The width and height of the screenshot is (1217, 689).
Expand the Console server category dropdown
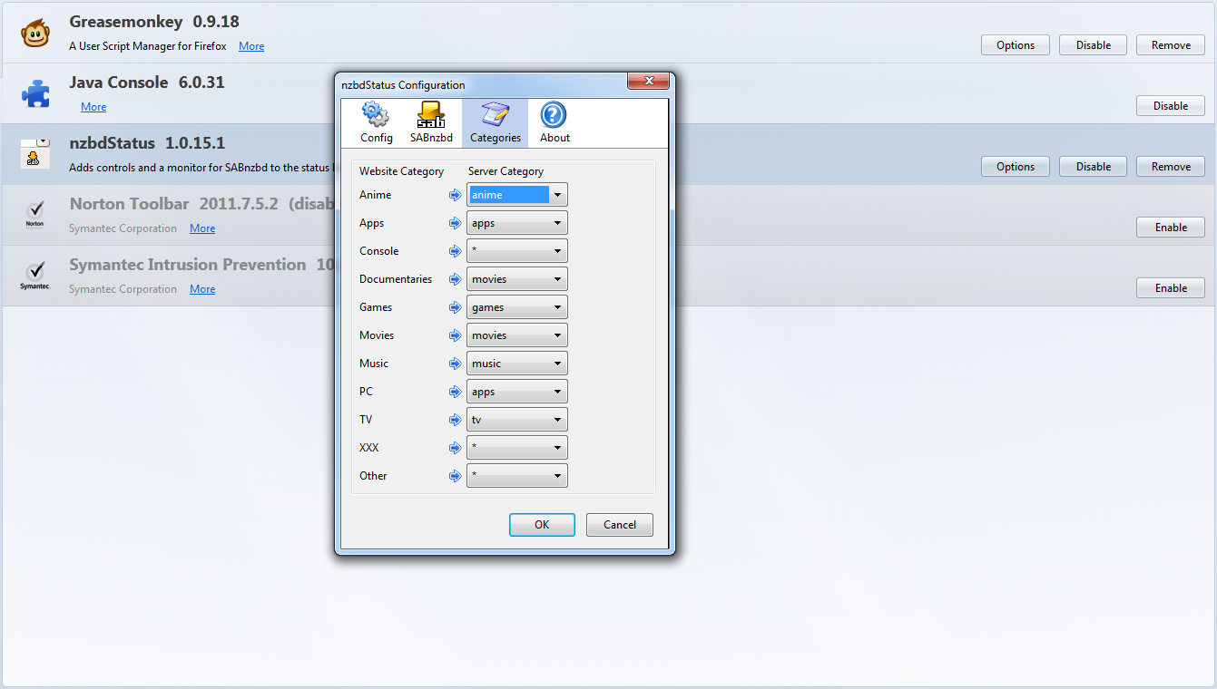[x=517, y=251]
